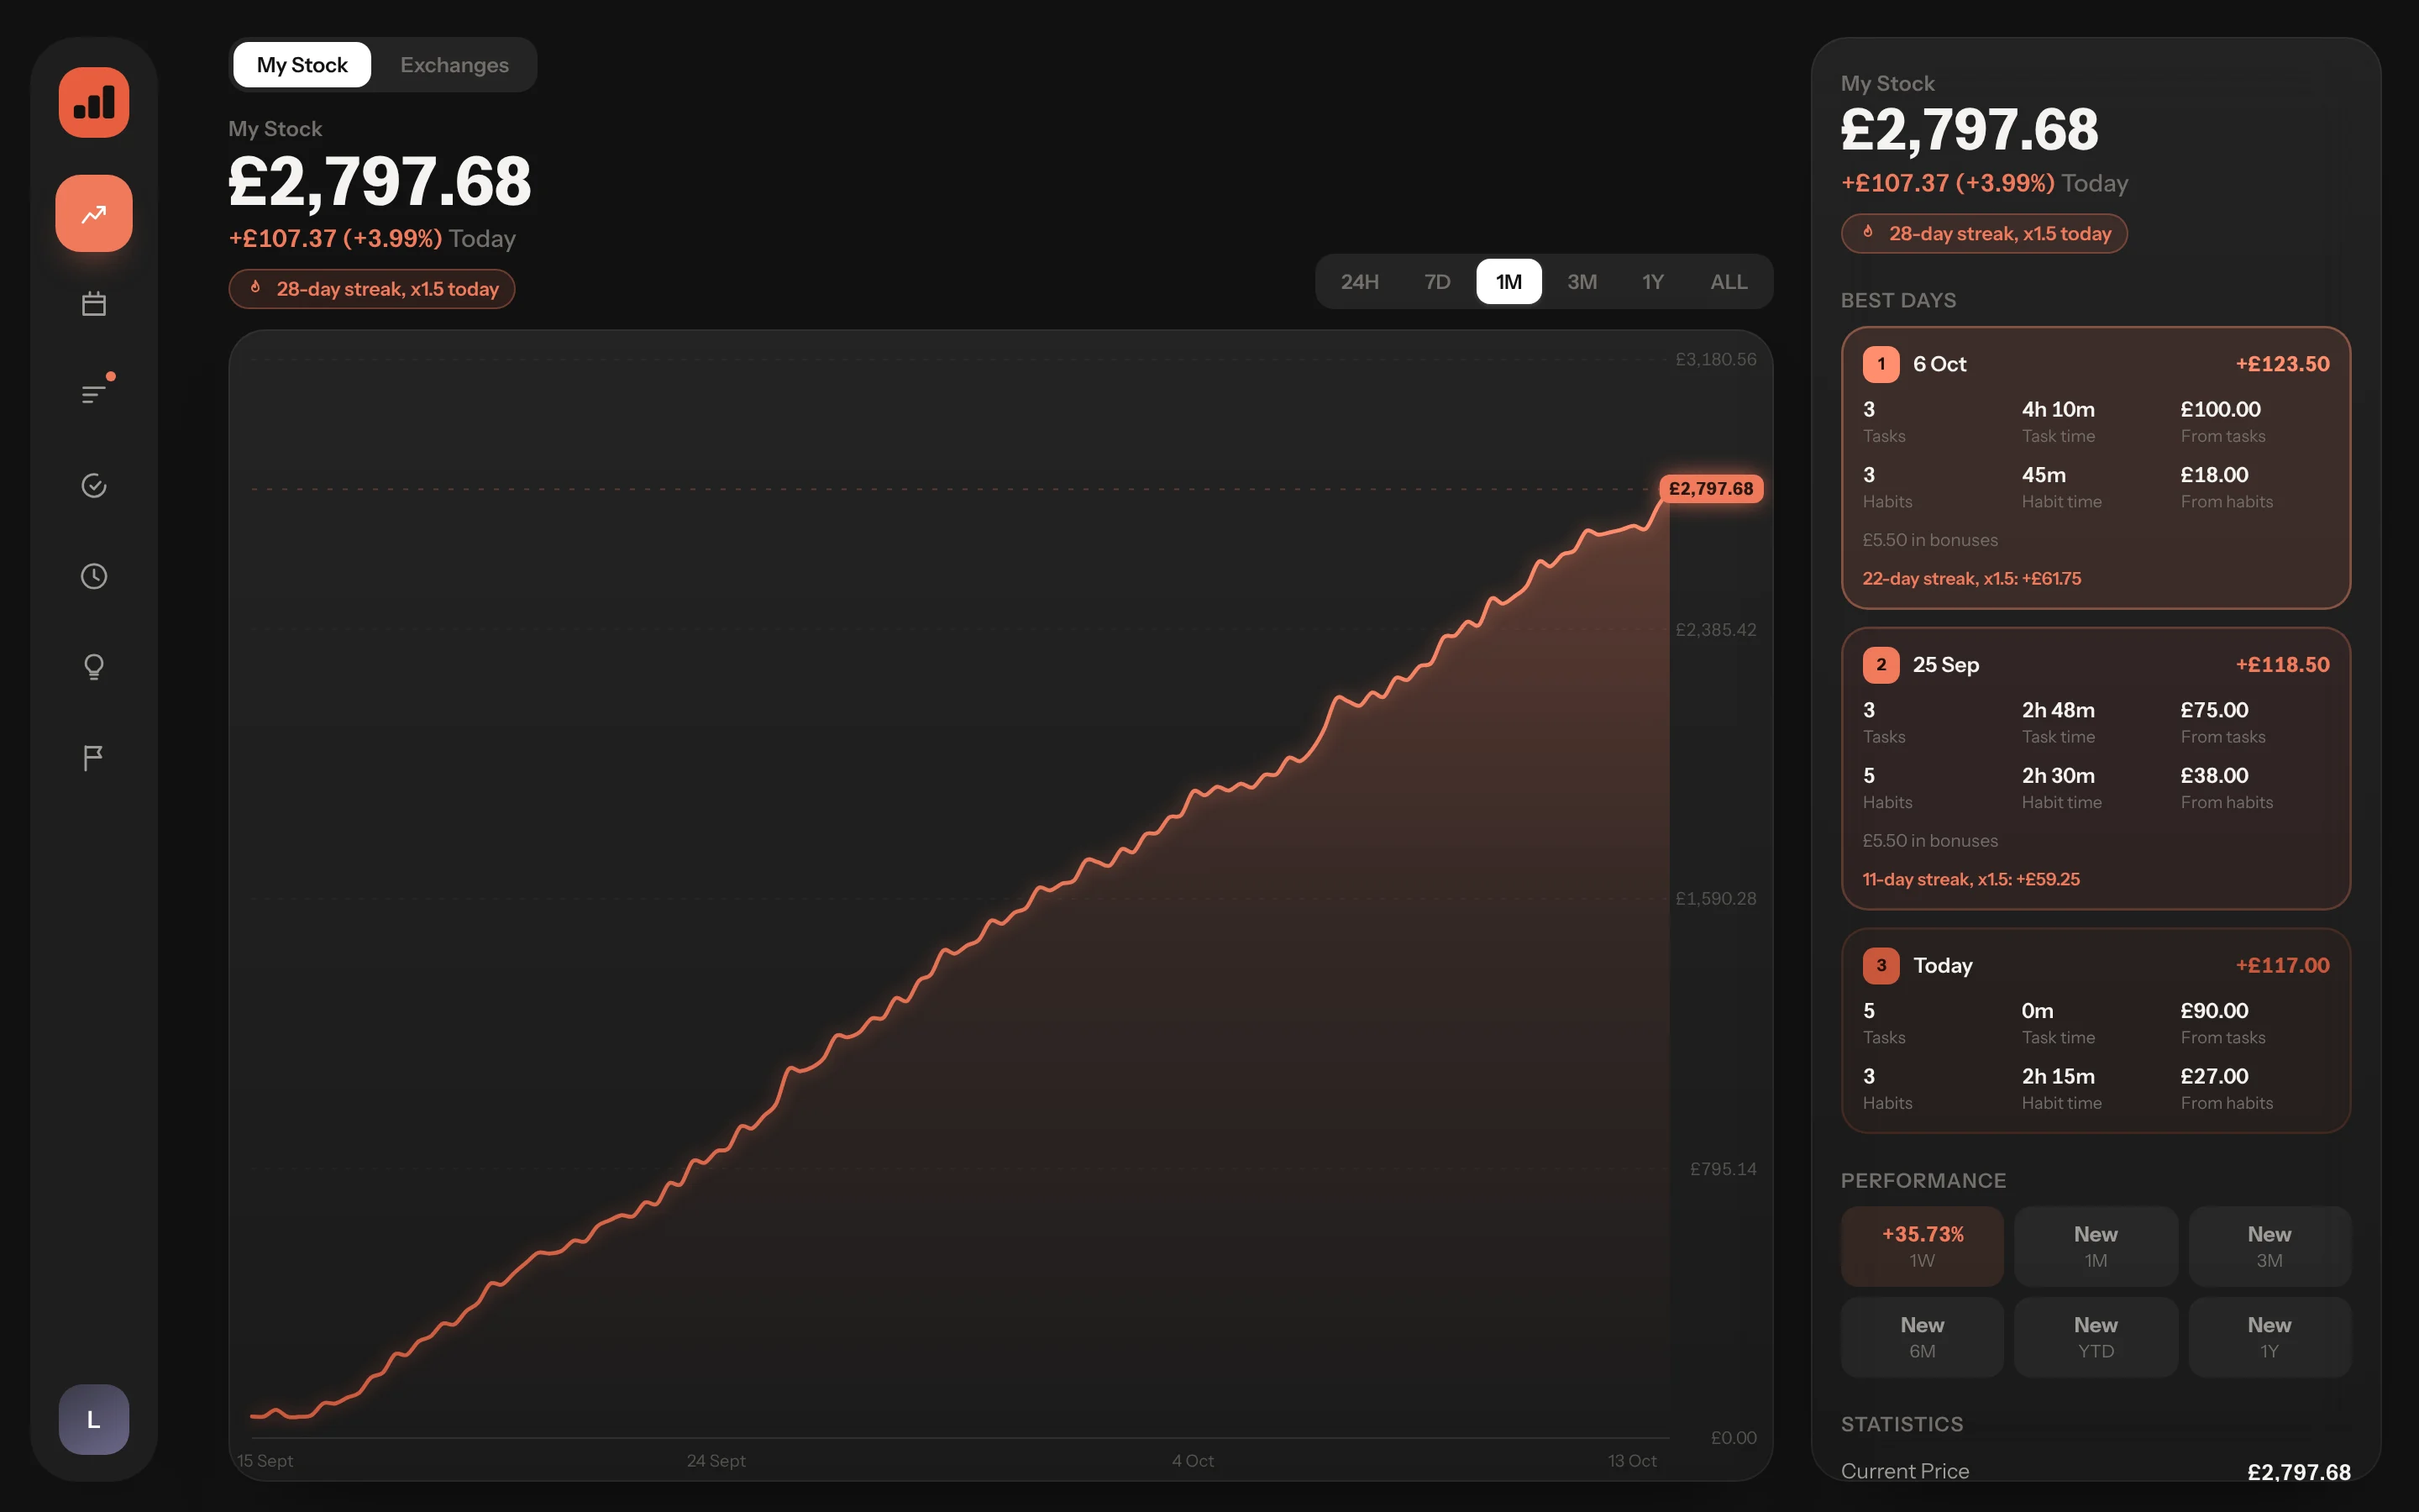Click the 28-day streak badge under main price
The height and width of the screenshot is (1512, 2419).
click(x=372, y=289)
